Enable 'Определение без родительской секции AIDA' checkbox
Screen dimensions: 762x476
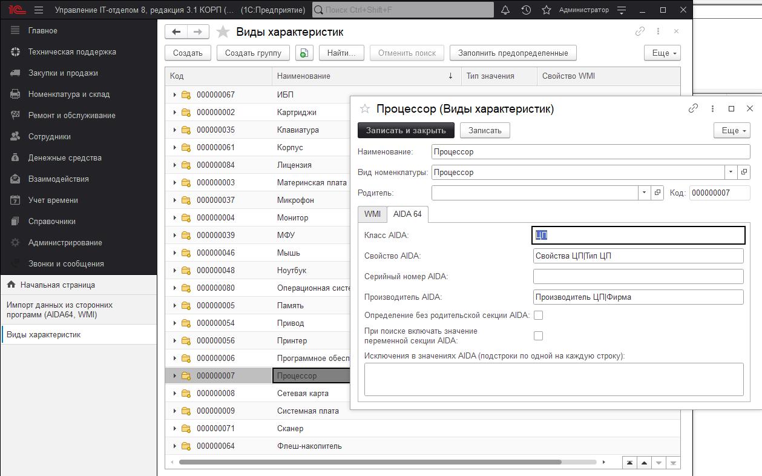point(537,315)
